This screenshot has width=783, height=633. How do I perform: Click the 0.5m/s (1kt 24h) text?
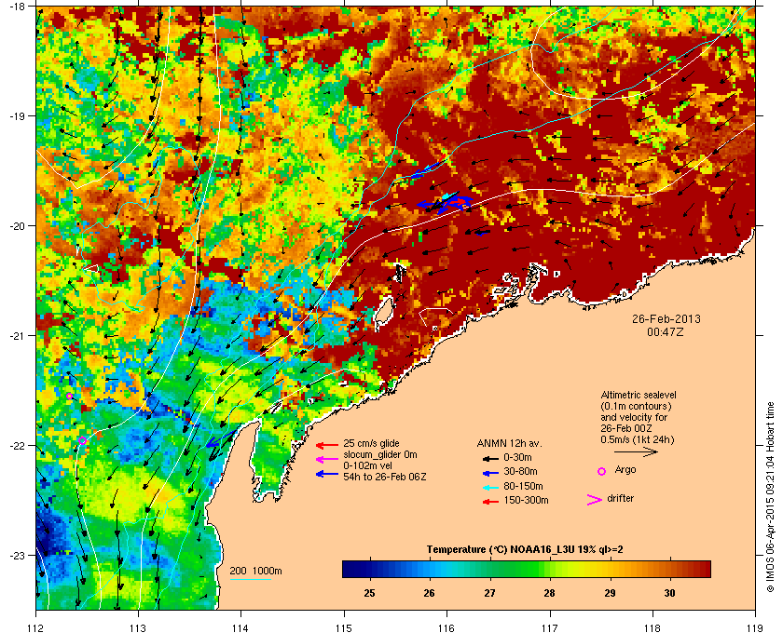coord(638,440)
